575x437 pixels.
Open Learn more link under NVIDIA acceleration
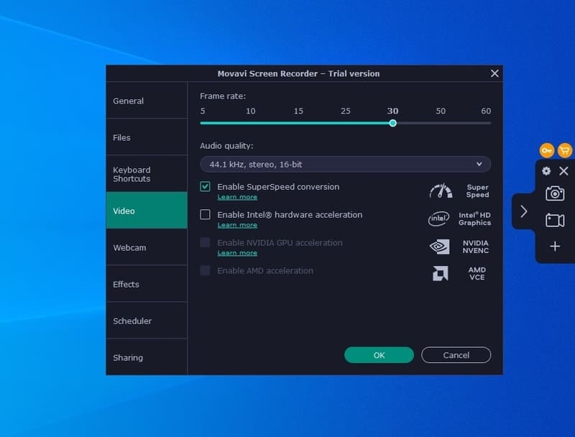point(237,253)
